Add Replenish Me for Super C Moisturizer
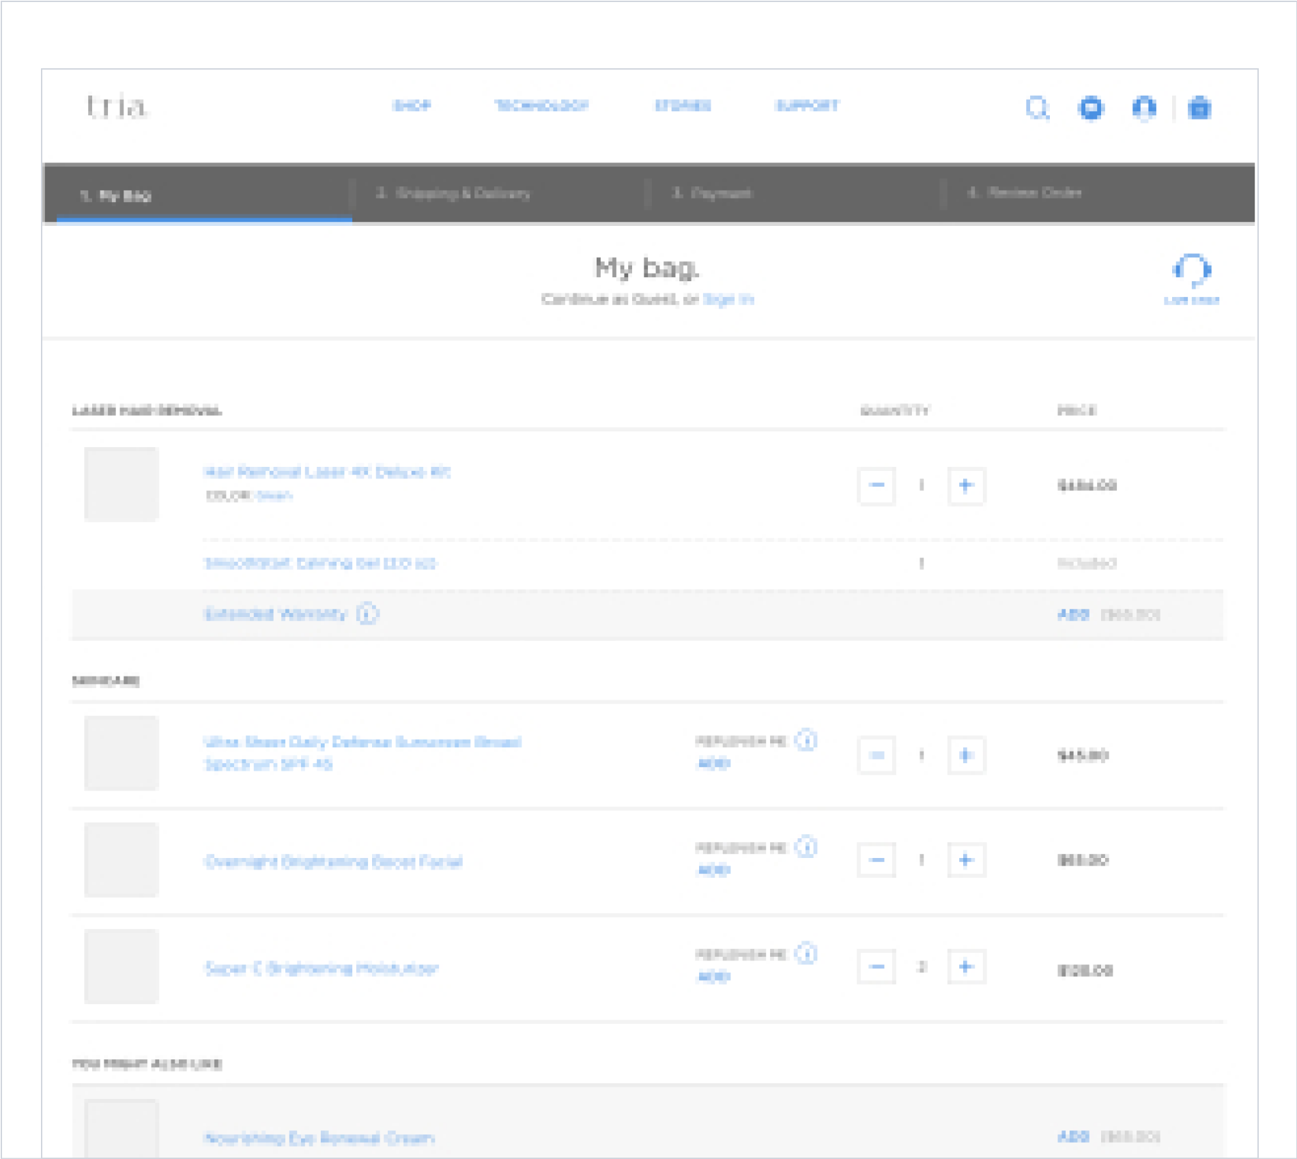 (713, 977)
